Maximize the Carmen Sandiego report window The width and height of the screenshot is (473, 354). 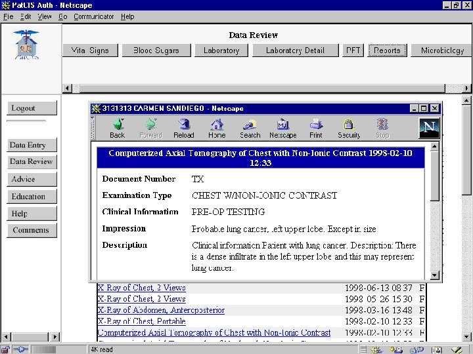[424, 108]
